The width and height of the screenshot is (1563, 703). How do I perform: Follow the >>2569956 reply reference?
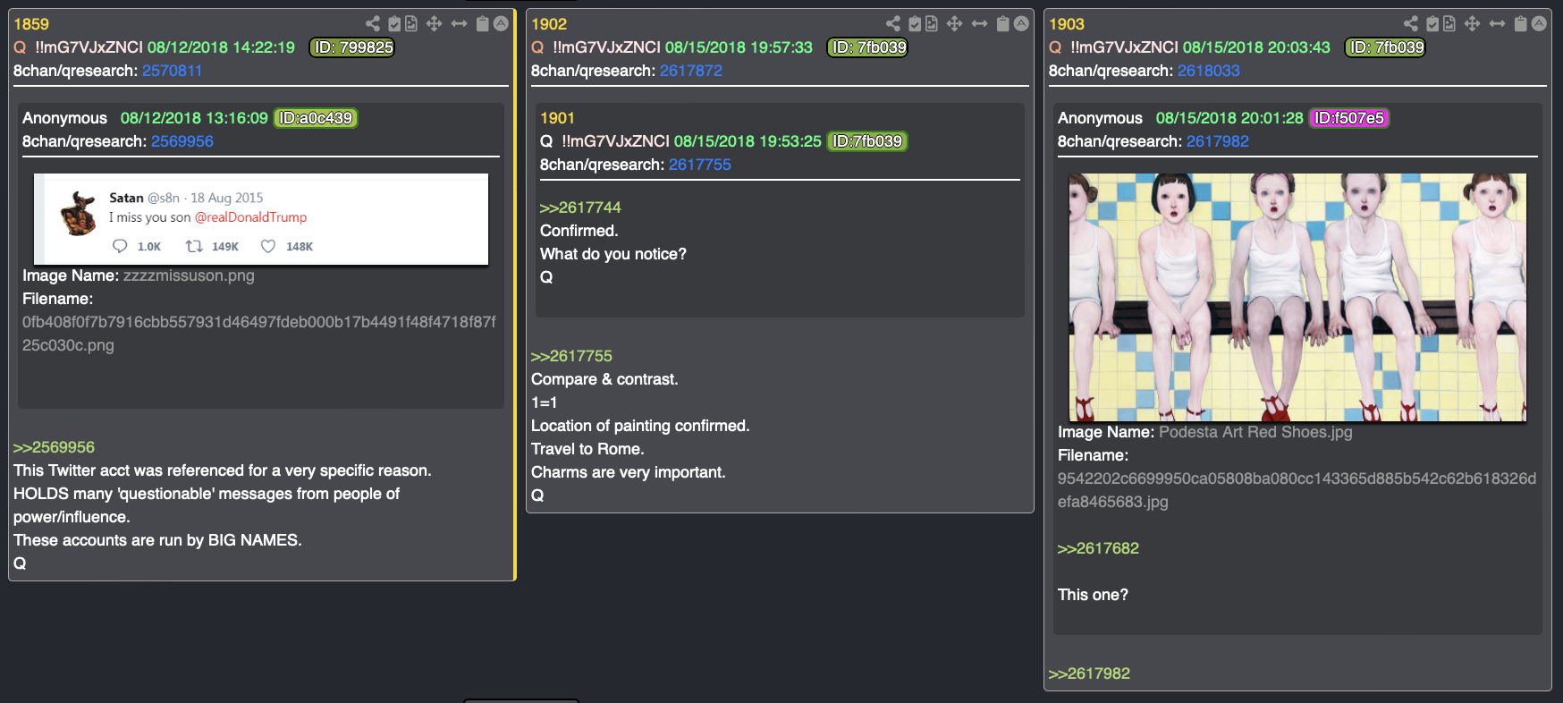click(x=54, y=447)
